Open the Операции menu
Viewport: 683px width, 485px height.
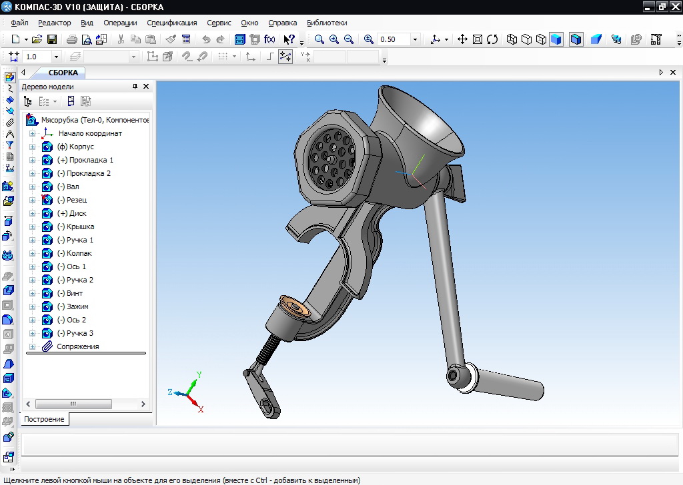click(120, 23)
